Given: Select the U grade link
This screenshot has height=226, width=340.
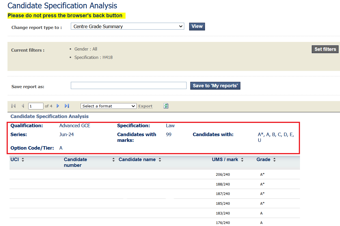Looking at the screenshot, I should point(259,140).
